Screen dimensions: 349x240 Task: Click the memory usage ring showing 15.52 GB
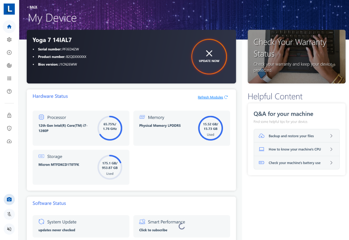(x=210, y=128)
